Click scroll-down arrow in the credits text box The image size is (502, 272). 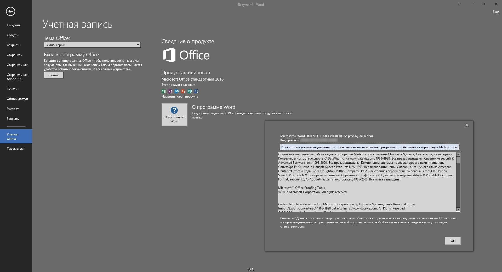(458, 209)
